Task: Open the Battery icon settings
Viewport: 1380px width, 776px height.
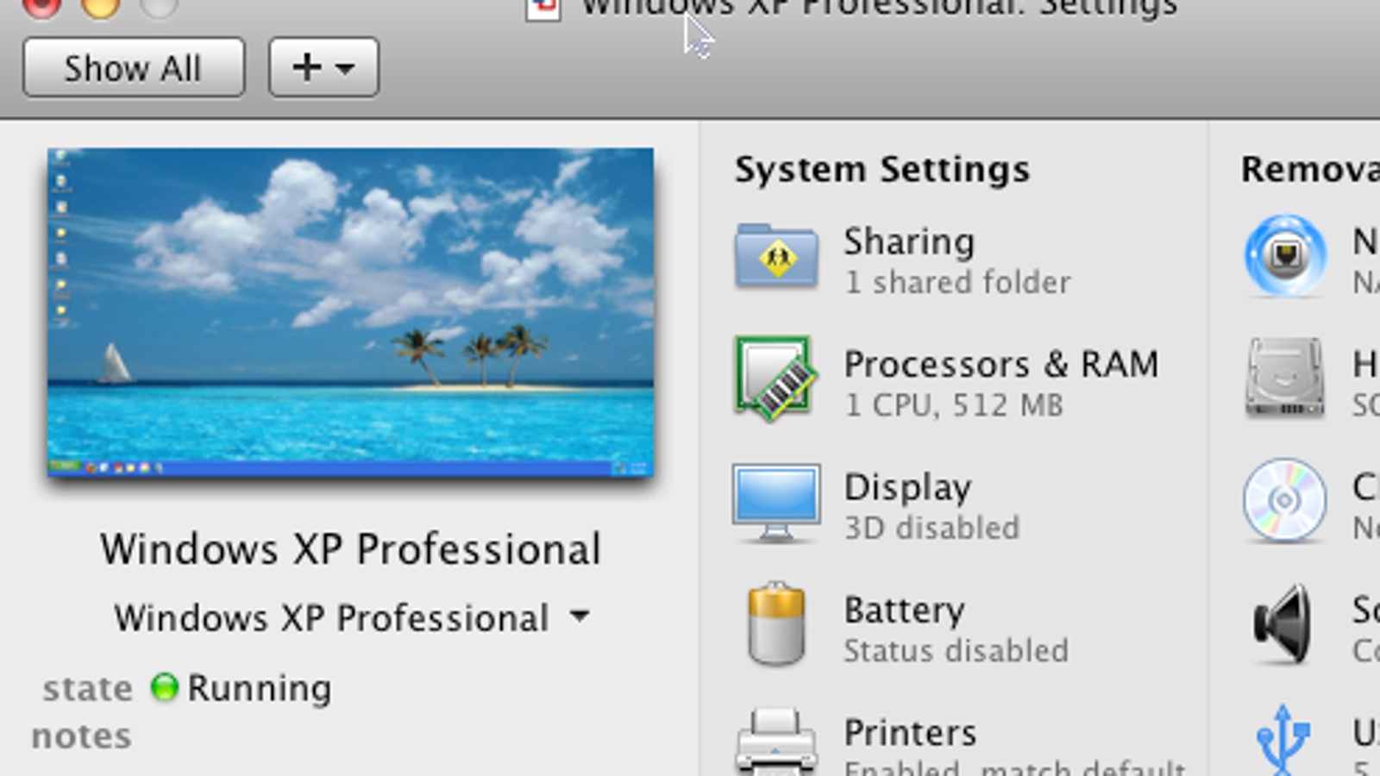Action: [776, 624]
